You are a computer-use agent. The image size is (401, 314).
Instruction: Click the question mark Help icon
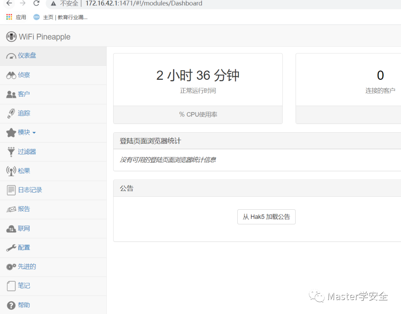11,305
